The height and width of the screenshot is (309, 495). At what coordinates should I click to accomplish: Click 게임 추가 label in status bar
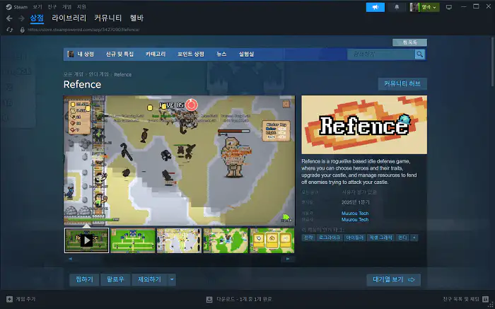[x=25, y=299]
